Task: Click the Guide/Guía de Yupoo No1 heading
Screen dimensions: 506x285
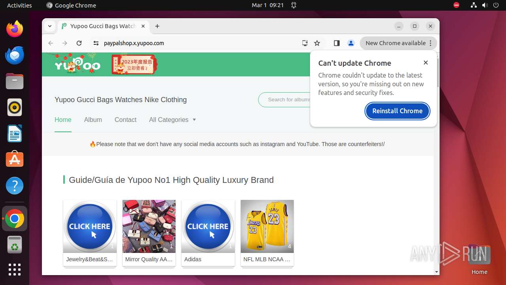Action: 171,180
